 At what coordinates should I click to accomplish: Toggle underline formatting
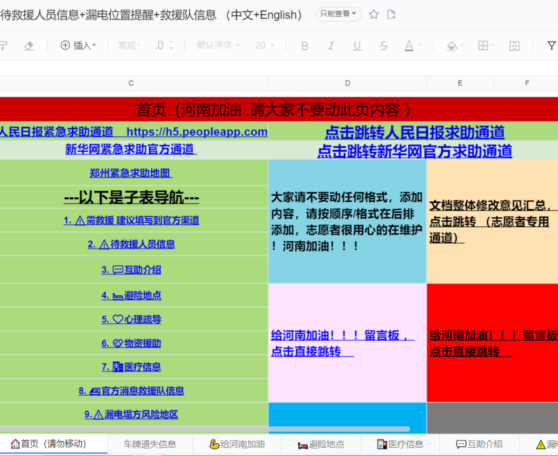point(357,45)
